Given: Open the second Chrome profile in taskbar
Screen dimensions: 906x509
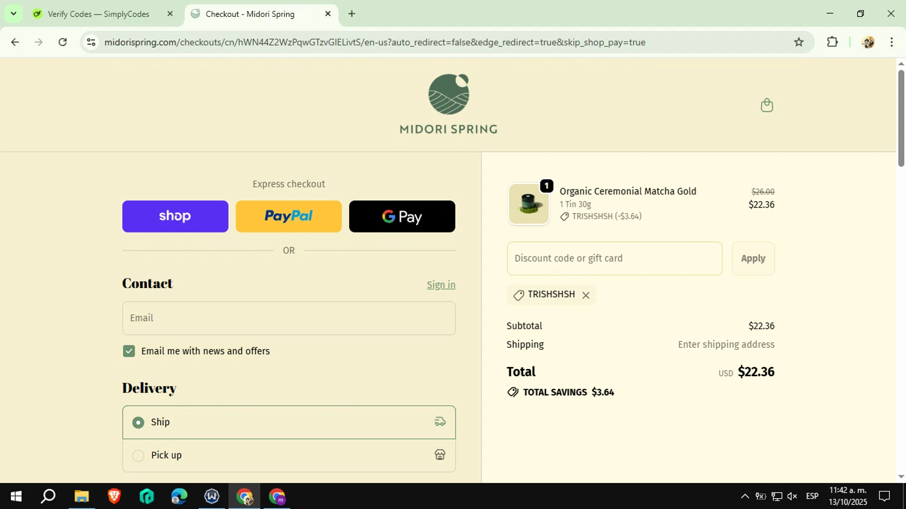Looking at the screenshot, I should click(x=277, y=496).
